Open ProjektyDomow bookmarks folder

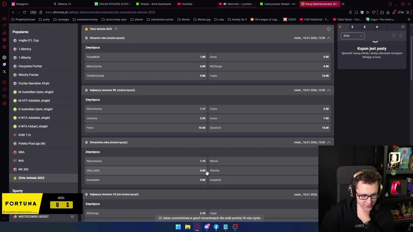coord(23,19)
